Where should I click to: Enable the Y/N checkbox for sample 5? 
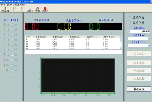click(13, 45)
